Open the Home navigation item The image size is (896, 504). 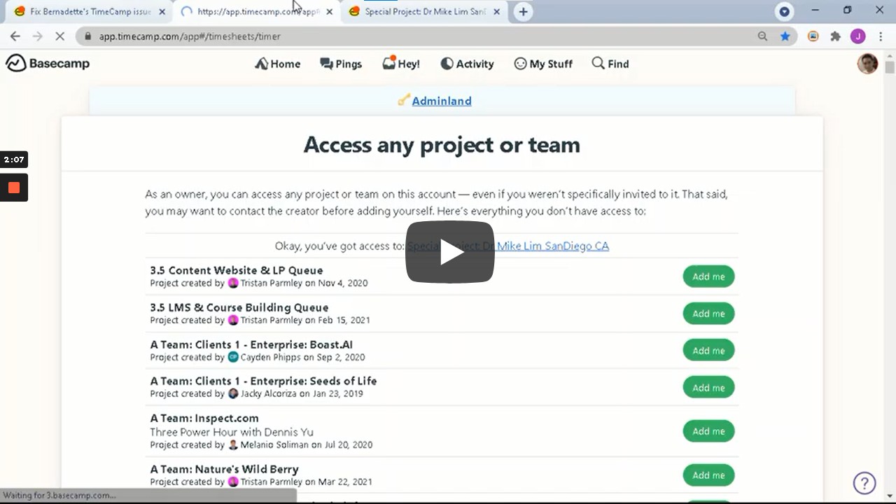tap(278, 64)
